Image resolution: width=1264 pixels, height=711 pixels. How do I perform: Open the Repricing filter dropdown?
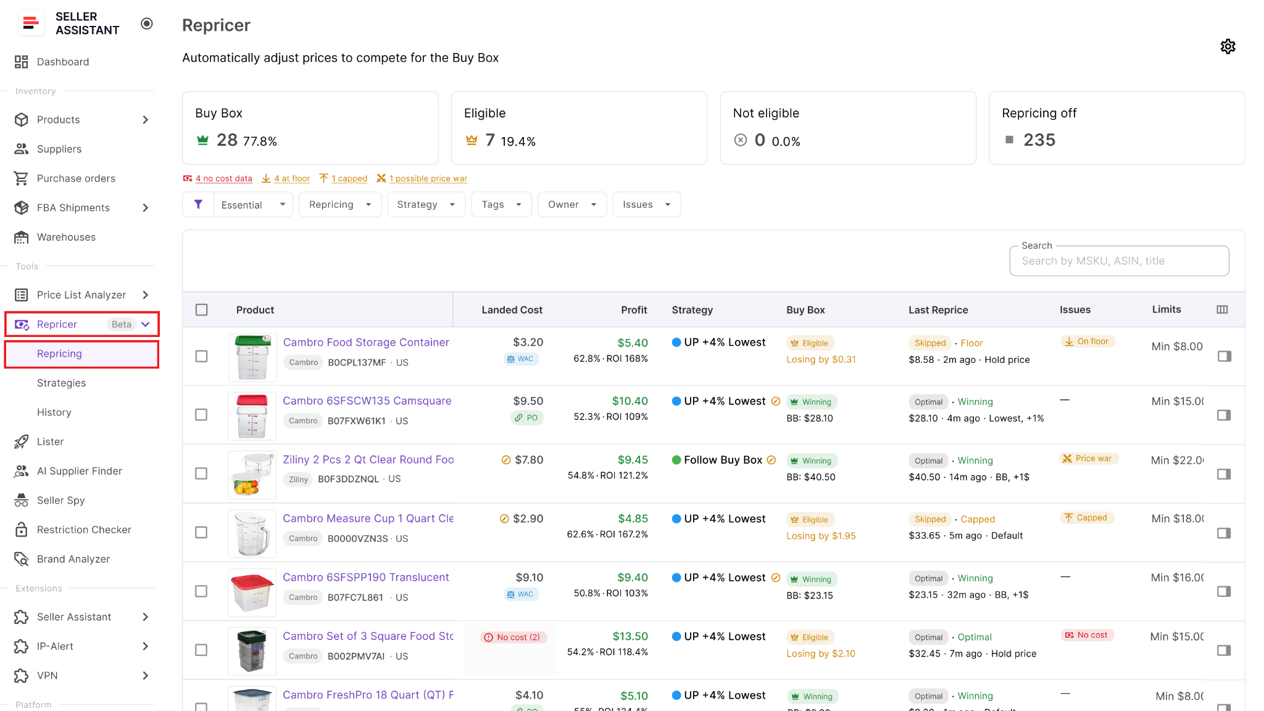click(x=340, y=204)
